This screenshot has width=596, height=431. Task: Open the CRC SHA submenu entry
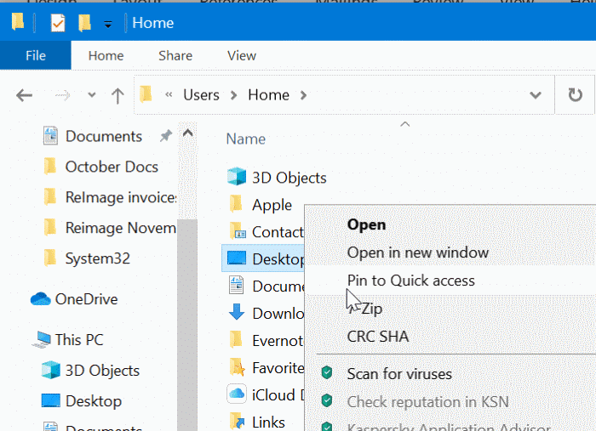click(378, 337)
